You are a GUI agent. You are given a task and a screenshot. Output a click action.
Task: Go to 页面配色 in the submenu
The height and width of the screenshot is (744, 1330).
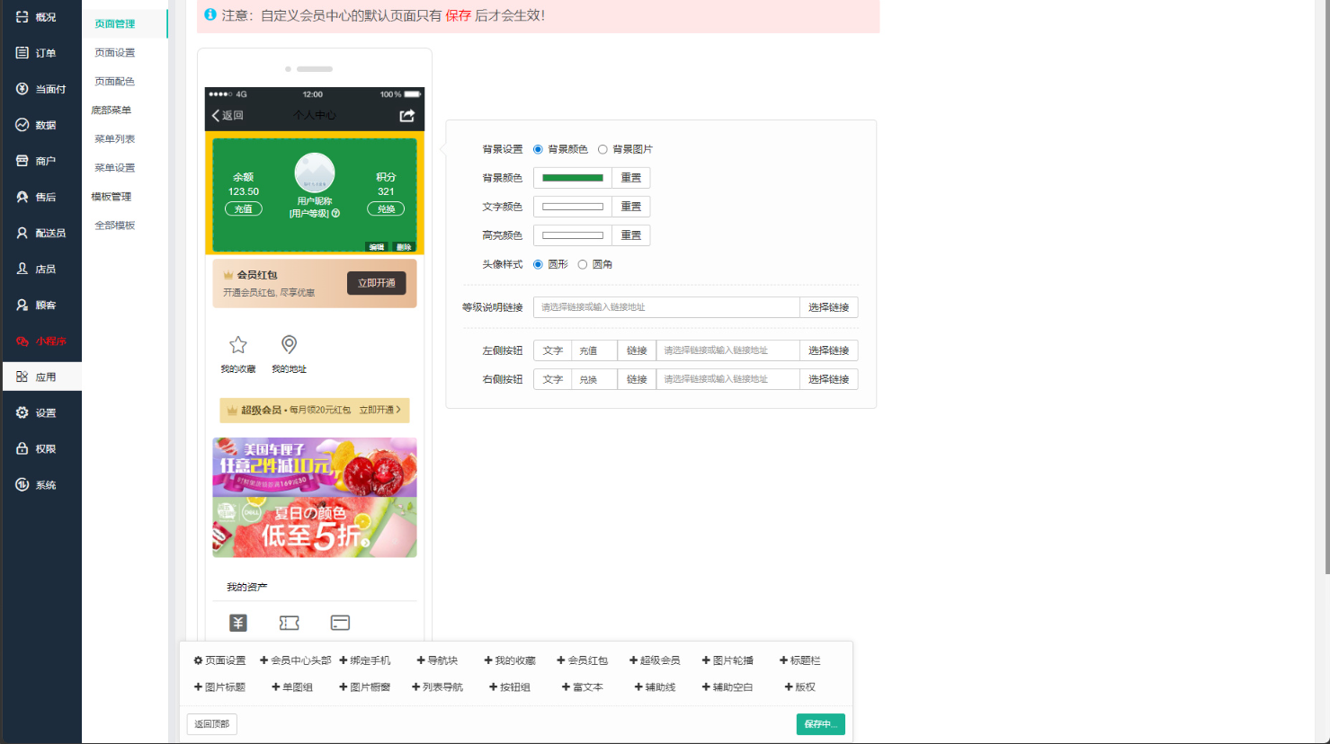115,82
